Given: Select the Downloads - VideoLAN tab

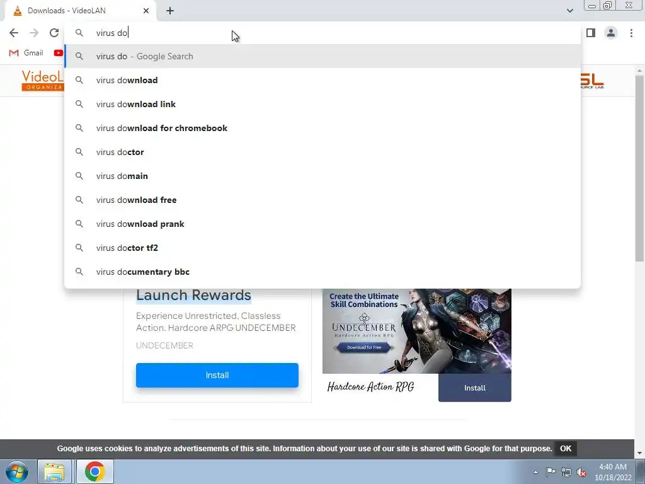Looking at the screenshot, I should click(x=80, y=11).
